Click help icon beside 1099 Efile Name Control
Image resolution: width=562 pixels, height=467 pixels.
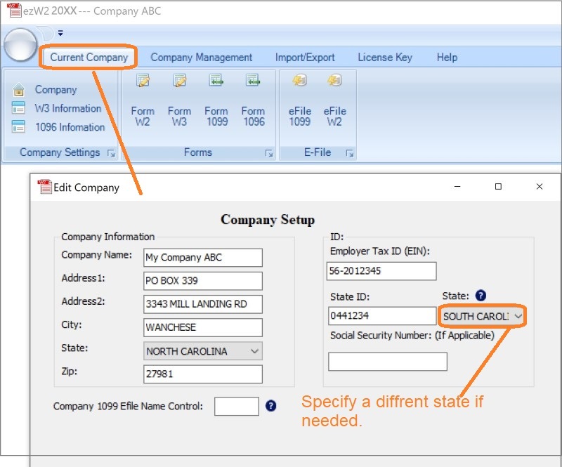click(x=271, y=406)
